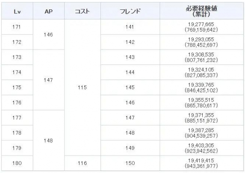Click the フレンド column header
245x173 pixels.
click(x=130, y=11)
